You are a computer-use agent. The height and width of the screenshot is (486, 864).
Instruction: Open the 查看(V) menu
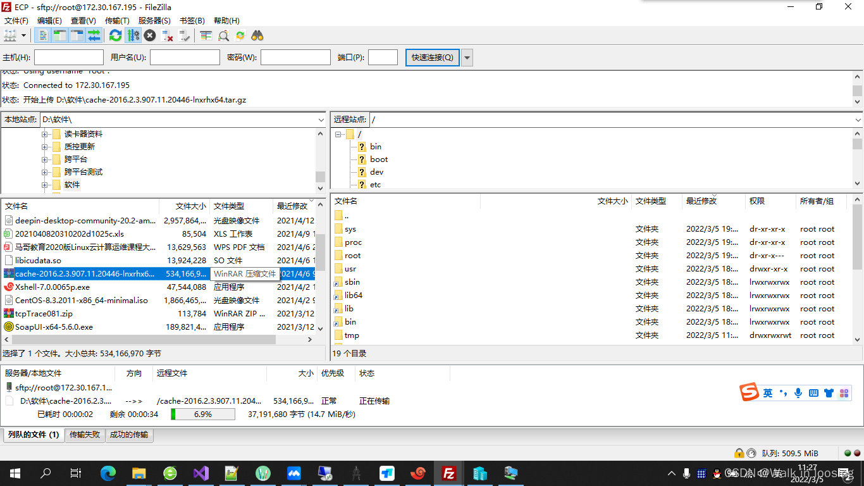click(83, 21)
